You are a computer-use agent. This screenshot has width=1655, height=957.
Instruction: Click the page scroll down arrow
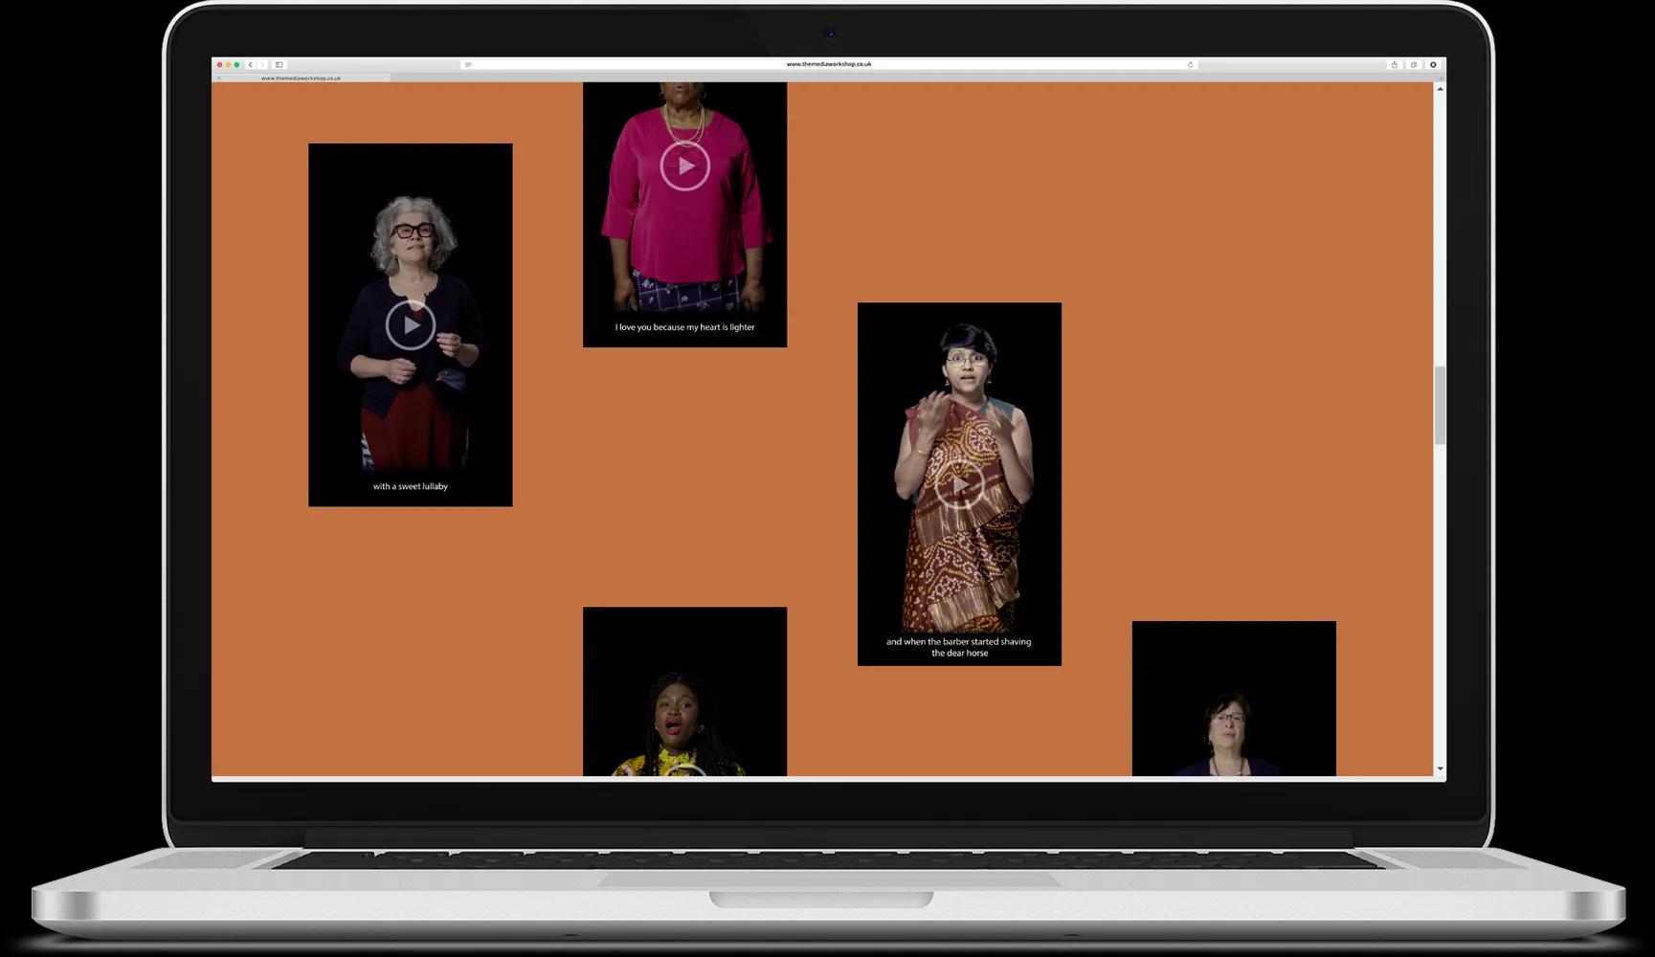coord(1440,768)
